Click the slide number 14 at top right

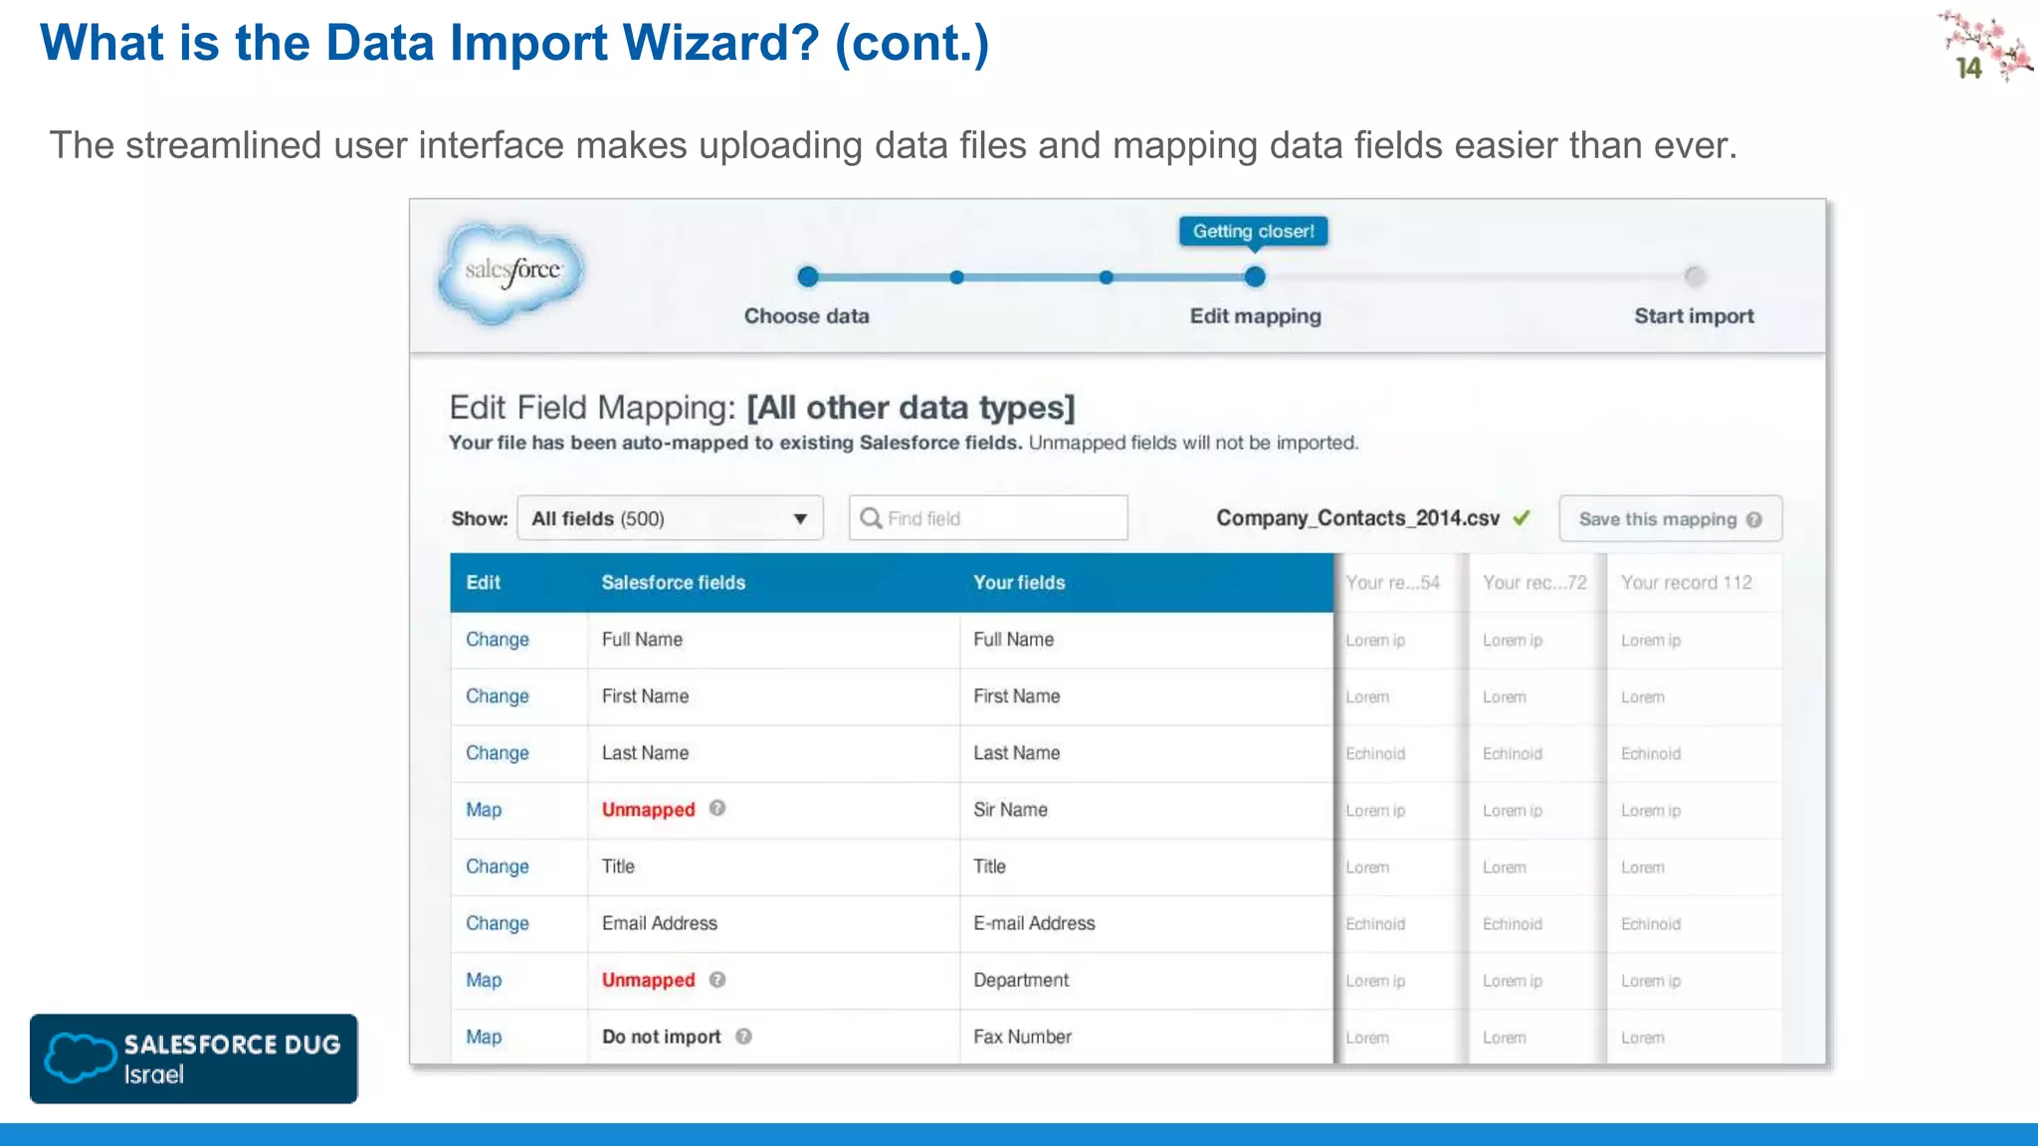pyautogui.click(x=1968, y=69)
